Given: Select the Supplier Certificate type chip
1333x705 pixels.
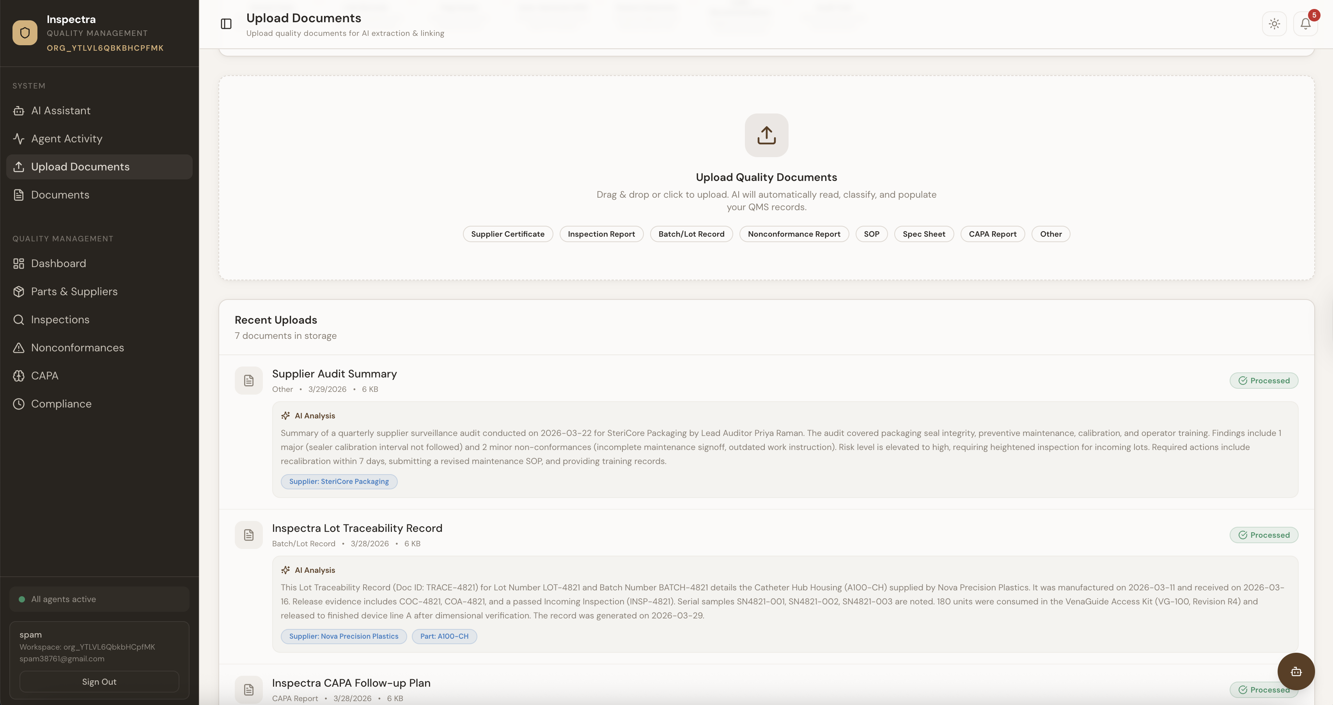Looking at the screenshot, I should (508, 234).
